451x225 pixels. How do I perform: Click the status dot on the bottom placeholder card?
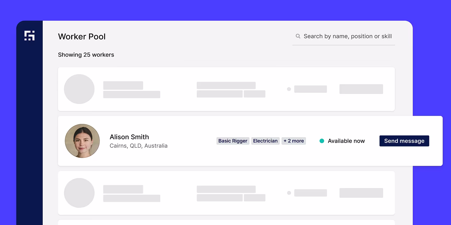pyautogui.click(x=289, y=193)
